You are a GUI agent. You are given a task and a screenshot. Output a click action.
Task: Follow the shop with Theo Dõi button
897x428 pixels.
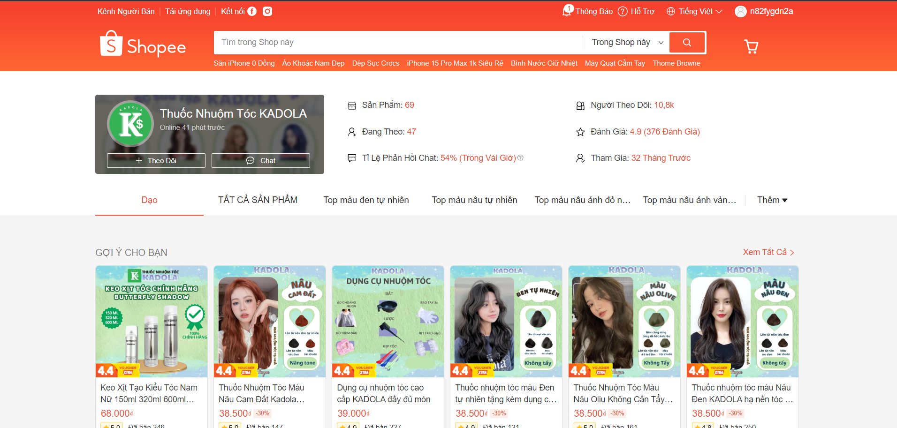pos(156,160)
